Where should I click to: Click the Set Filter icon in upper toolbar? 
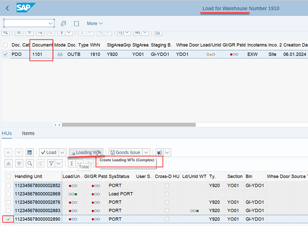(62, 32)
